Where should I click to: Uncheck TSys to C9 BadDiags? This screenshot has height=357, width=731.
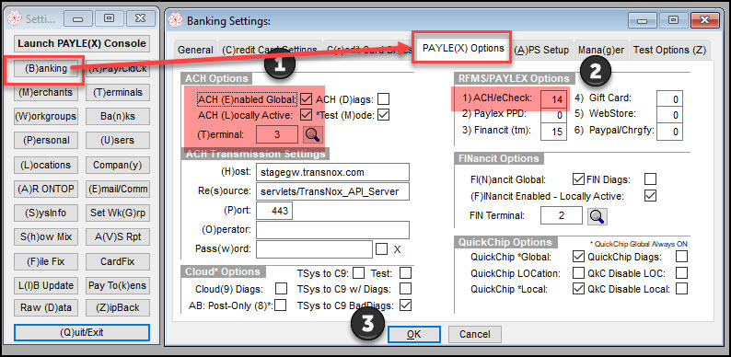406,305
